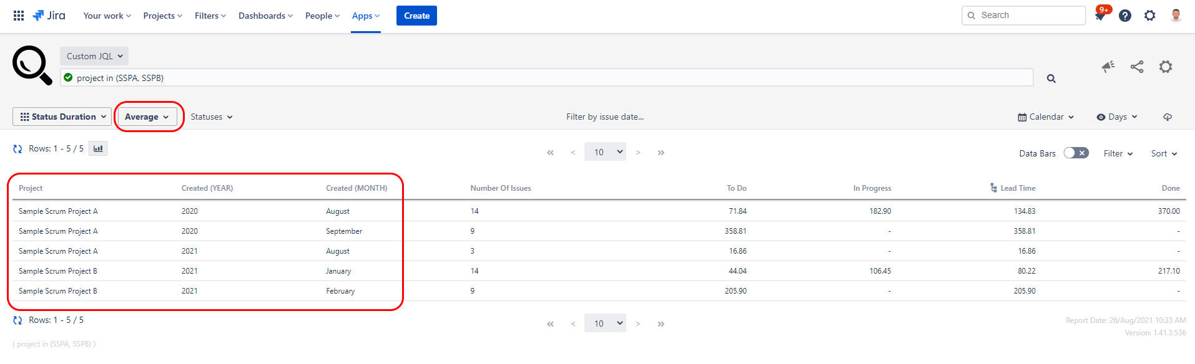Screen dimensions: 1195x364
Task: Click the help question mark icon
Action: [x=1125, y=16]
